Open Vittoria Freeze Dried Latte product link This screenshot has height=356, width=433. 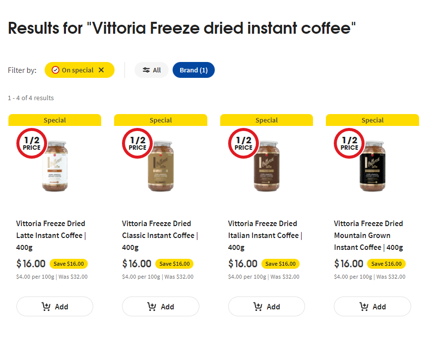[51, 236]
